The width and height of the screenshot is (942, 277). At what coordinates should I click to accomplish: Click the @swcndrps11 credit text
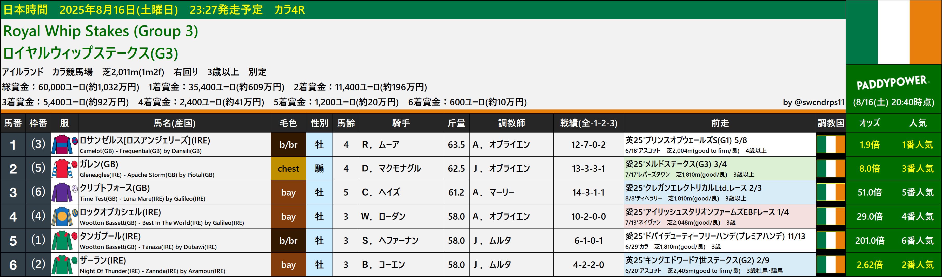[814, 102]
